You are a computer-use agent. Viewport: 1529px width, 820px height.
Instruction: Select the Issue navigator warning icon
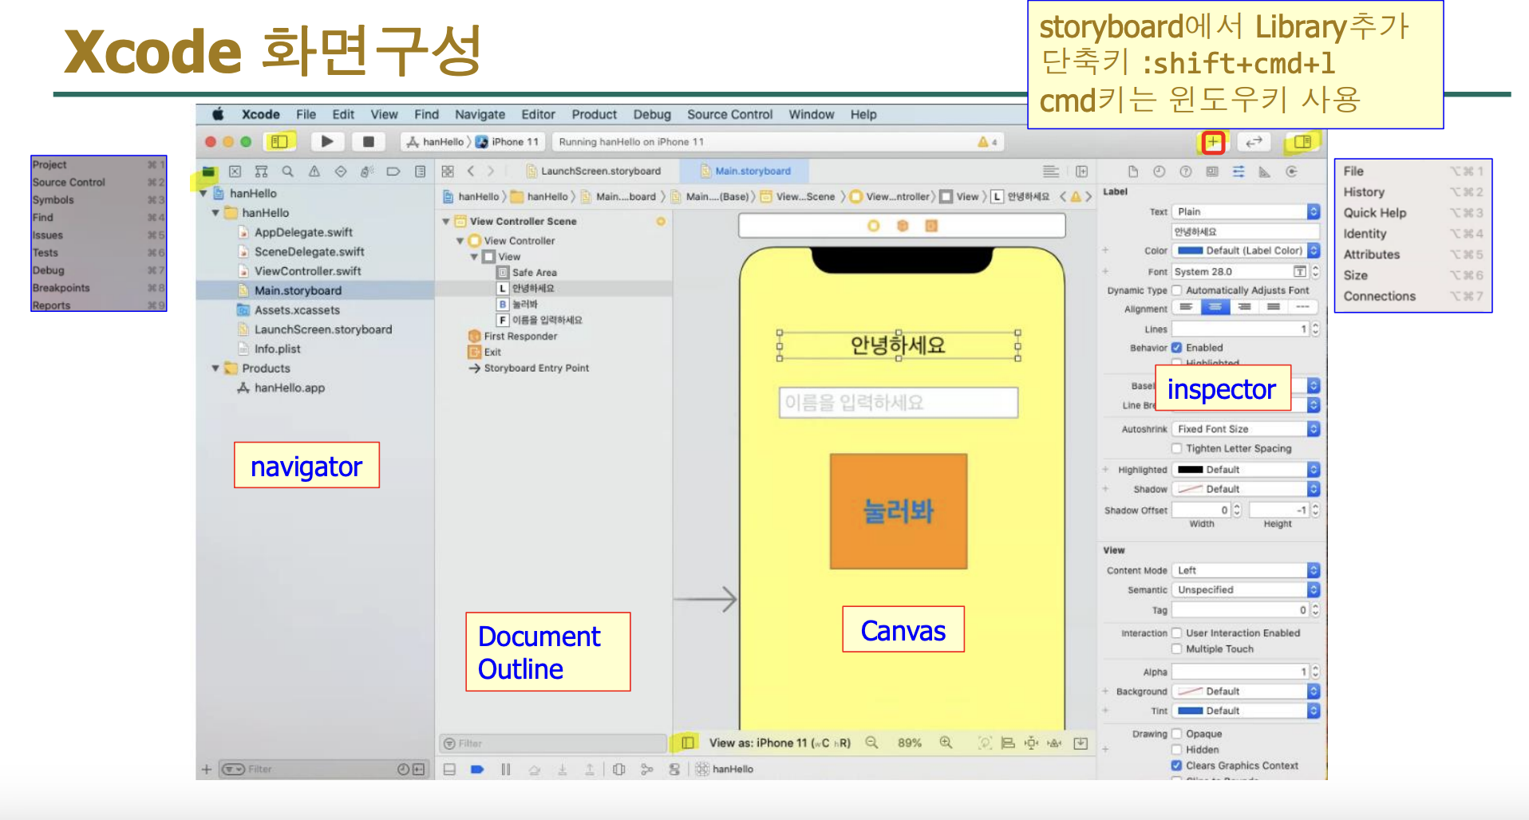(314, 171)
